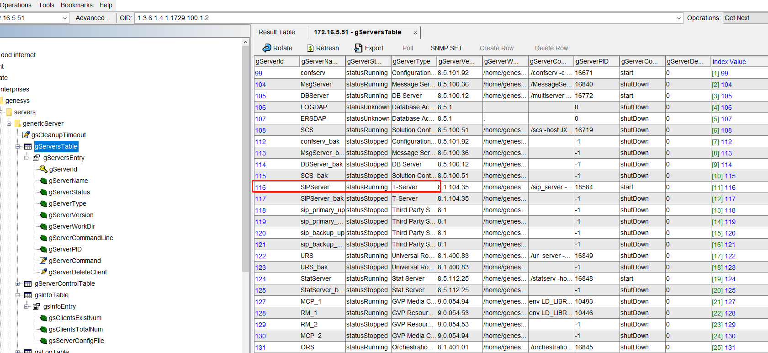Screen dimensions: 768x353
Task: Click the gsClientsExistNum leaf icon
Action: coord(43,318)
